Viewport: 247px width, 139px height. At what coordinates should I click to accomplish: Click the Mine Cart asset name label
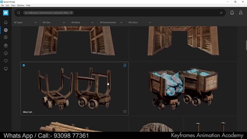27,112
